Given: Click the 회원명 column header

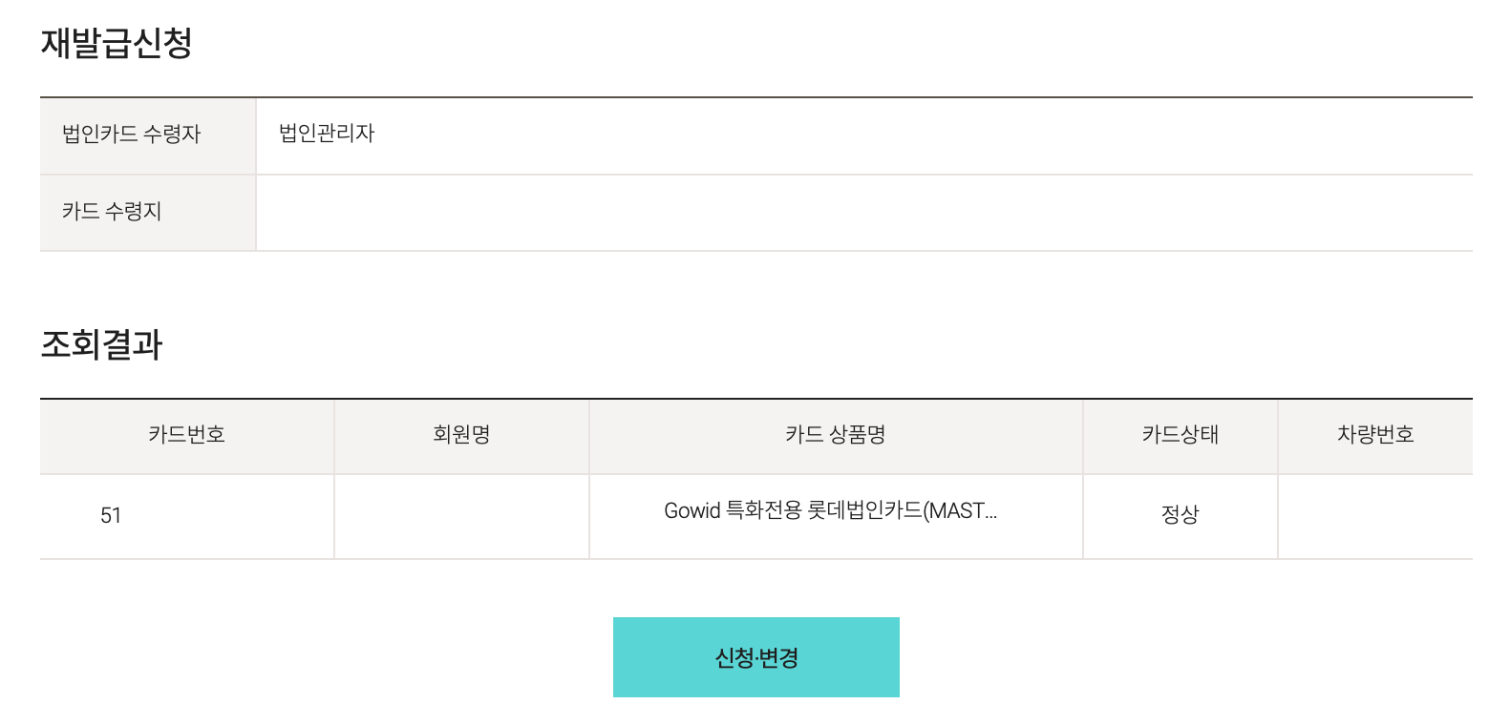Looking at the screenshot, I should tap(461, 435).
